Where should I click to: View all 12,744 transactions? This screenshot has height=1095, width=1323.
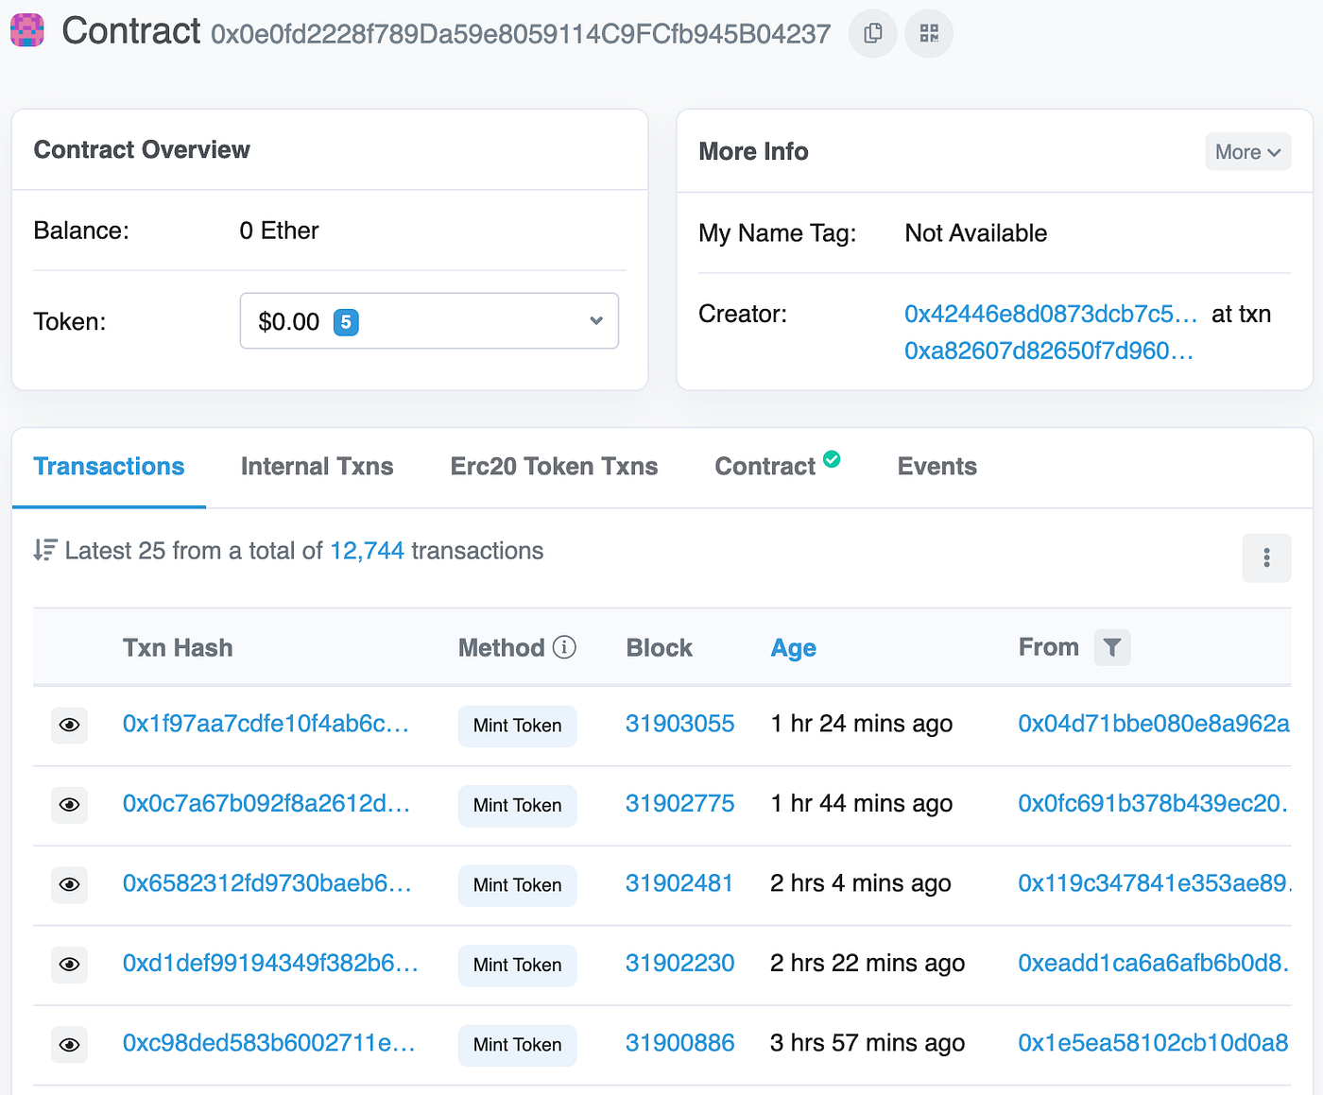click(367, 551)
